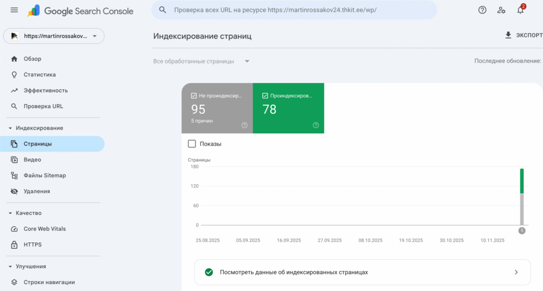This screenshot has height=291, width=543.
Task: Enable the Показы checkbox
Action: (192, 144)
